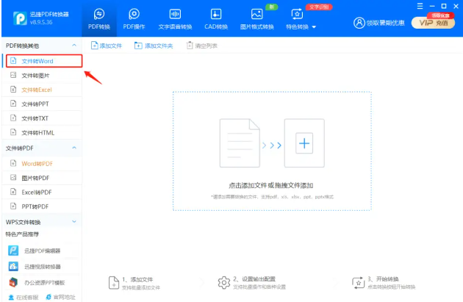This screenshot has height=302, width=463.
Task: Select 图片格式转换 in top toolbar
Action: [x=257, y=18]
